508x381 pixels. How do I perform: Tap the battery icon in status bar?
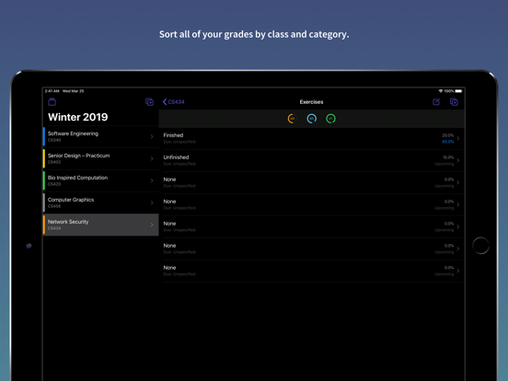(458, 91)
